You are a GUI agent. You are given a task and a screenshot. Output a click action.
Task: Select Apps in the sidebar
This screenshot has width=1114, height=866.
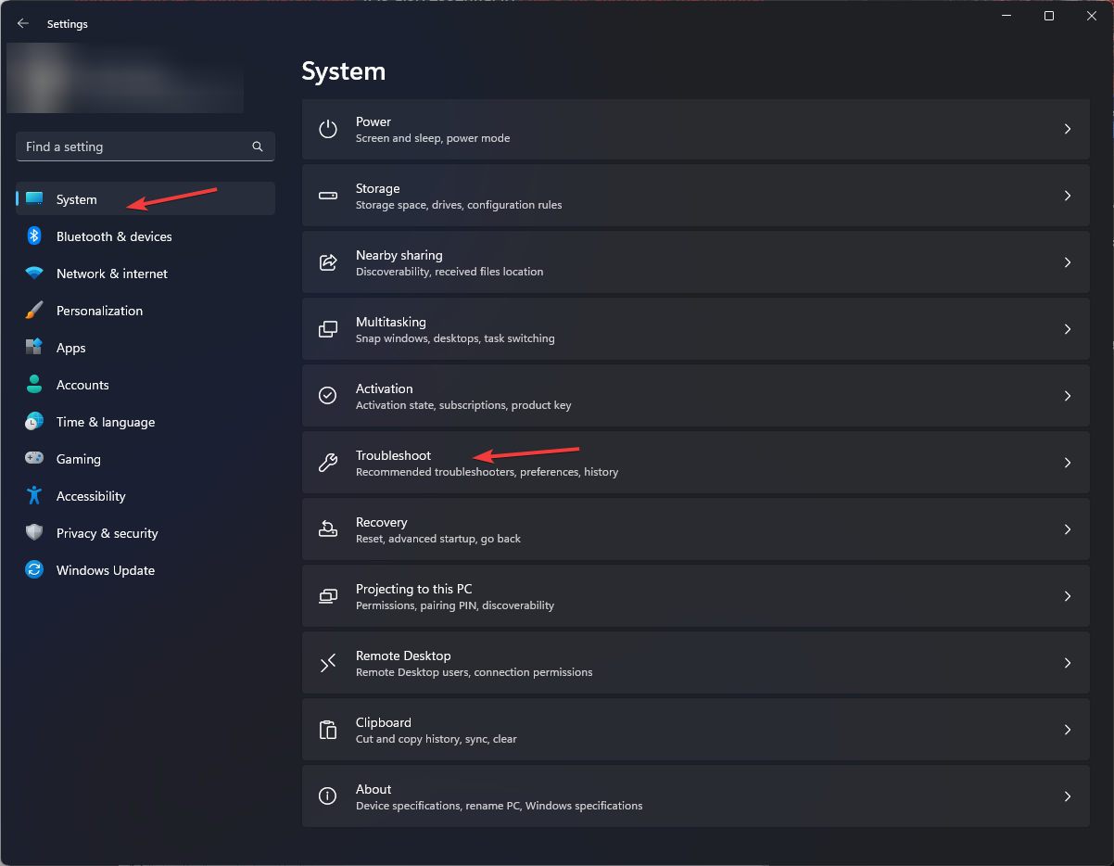[x=71, y=348]
